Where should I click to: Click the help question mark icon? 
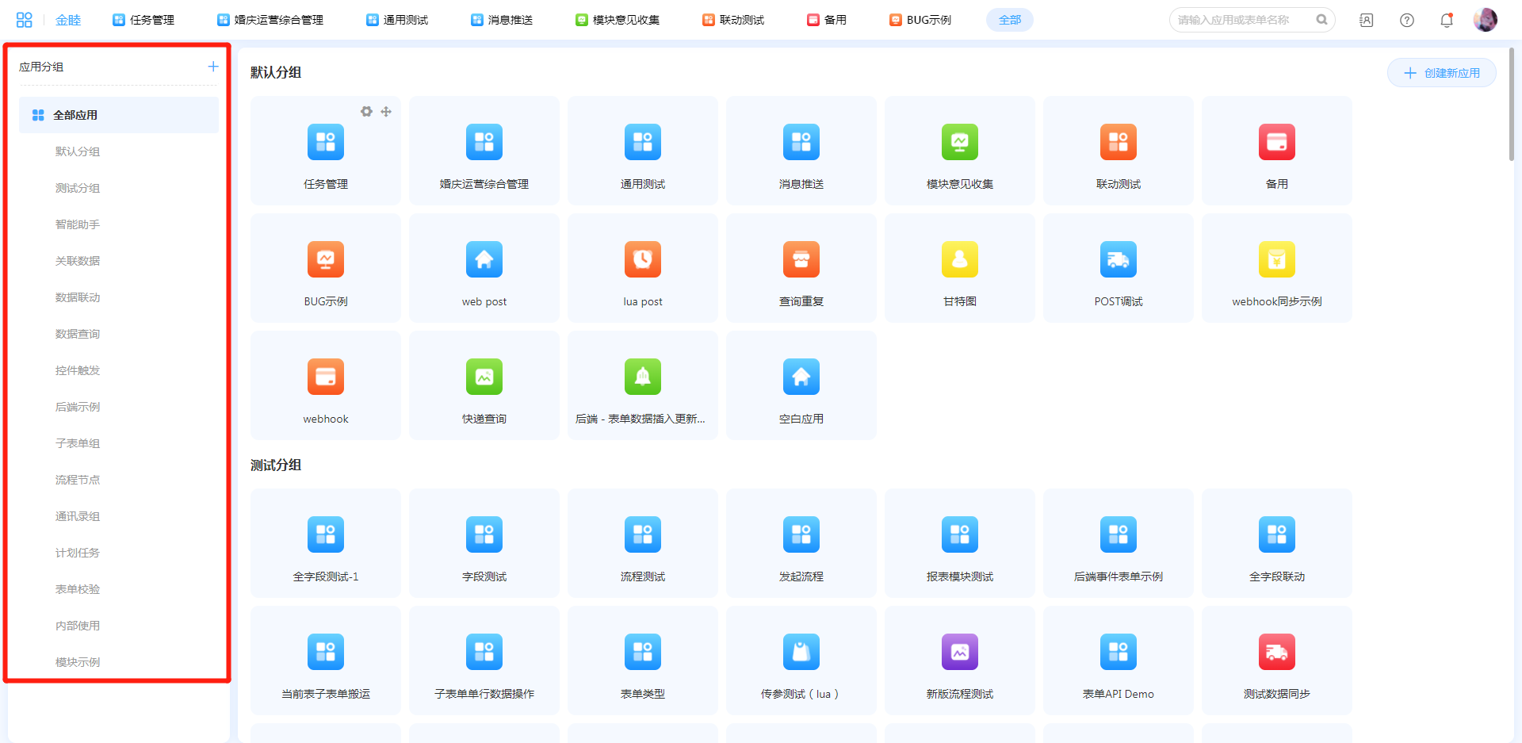click(1406, 20)
